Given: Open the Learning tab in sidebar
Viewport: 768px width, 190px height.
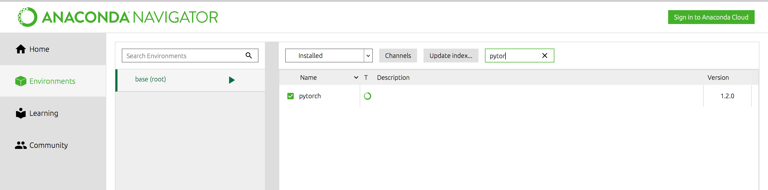Looking at the screenshot, I should (44, 113).
